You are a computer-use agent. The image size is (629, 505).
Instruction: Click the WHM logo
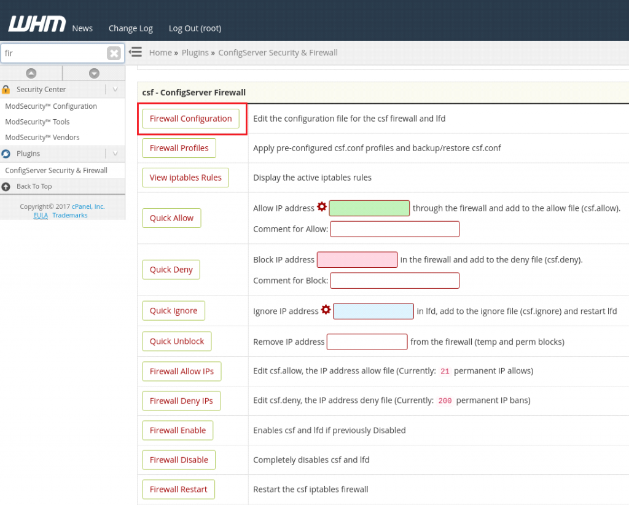[37, 24]
